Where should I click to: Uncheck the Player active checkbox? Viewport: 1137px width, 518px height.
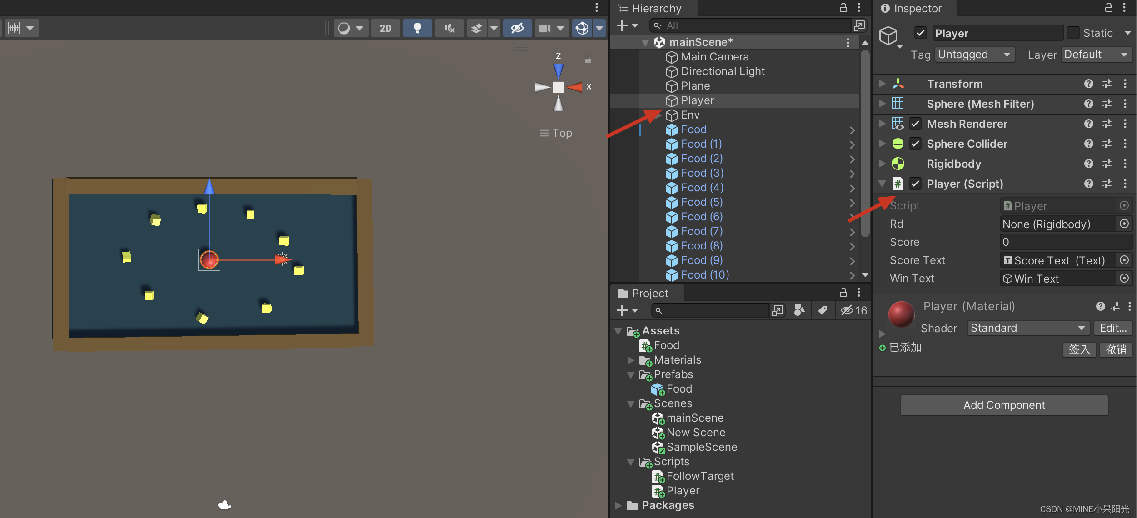click(x=920, y=33)
